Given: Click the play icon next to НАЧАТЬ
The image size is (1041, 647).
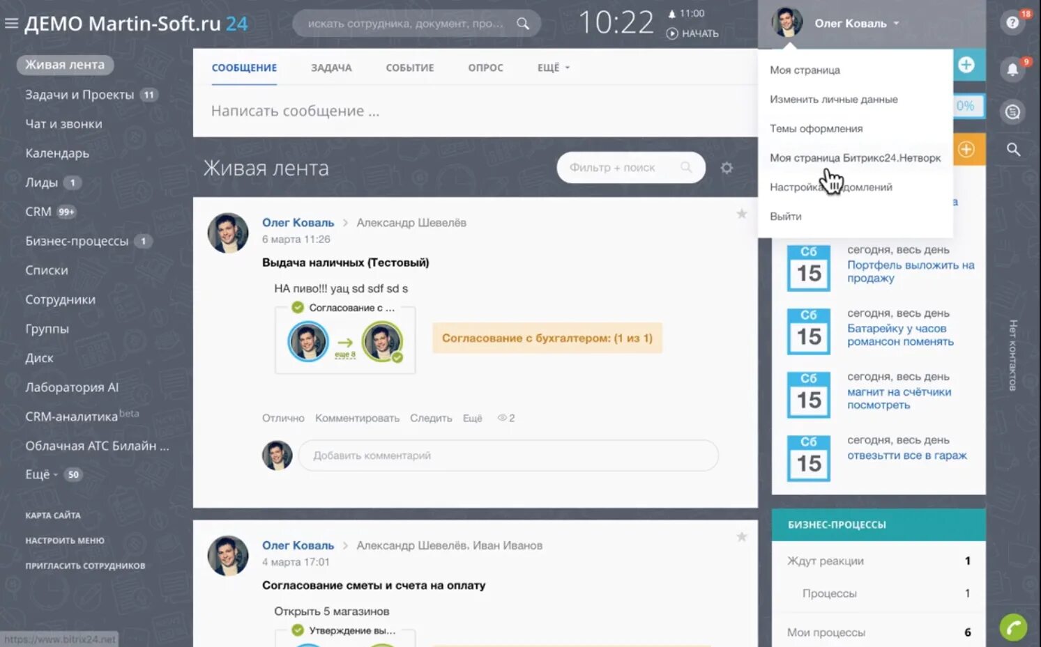Looking at the screenshot, I should tap(672, 33).
